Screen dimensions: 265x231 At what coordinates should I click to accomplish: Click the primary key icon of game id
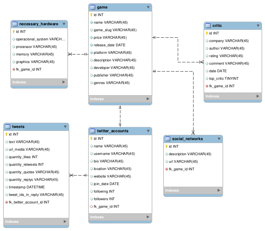click(92, 15)
